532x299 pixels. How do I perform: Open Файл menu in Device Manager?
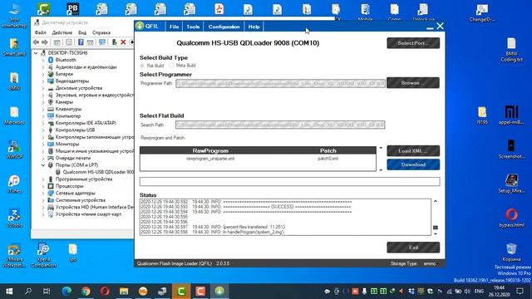[41, 32]
